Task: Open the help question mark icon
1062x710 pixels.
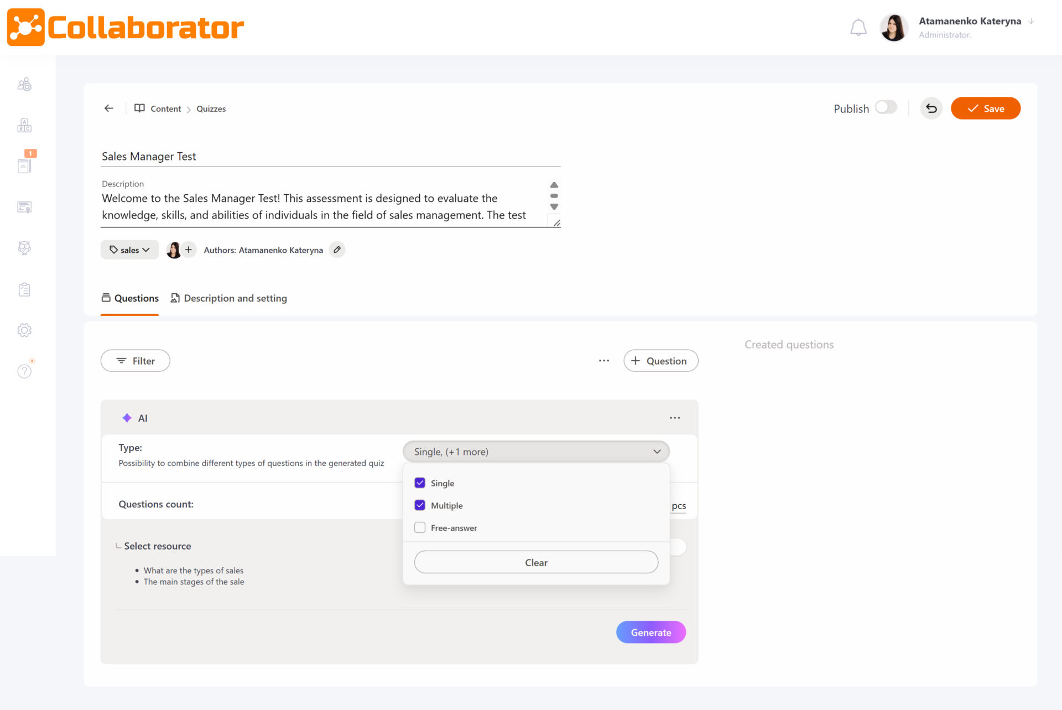Action: (x=24, y=371)
